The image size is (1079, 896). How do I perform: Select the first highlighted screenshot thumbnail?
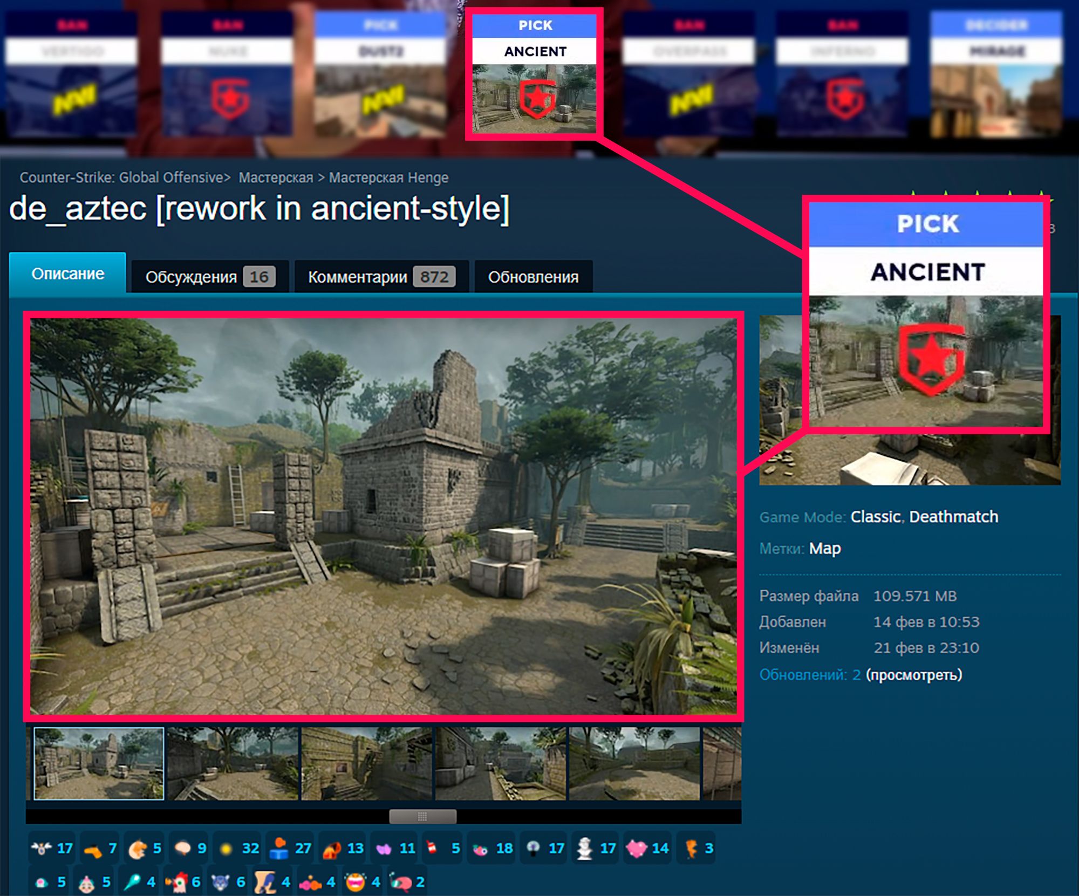point(99,763)
